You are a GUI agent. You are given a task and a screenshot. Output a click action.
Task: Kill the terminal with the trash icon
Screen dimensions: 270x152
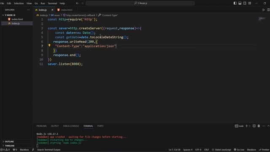click(259, 126)
